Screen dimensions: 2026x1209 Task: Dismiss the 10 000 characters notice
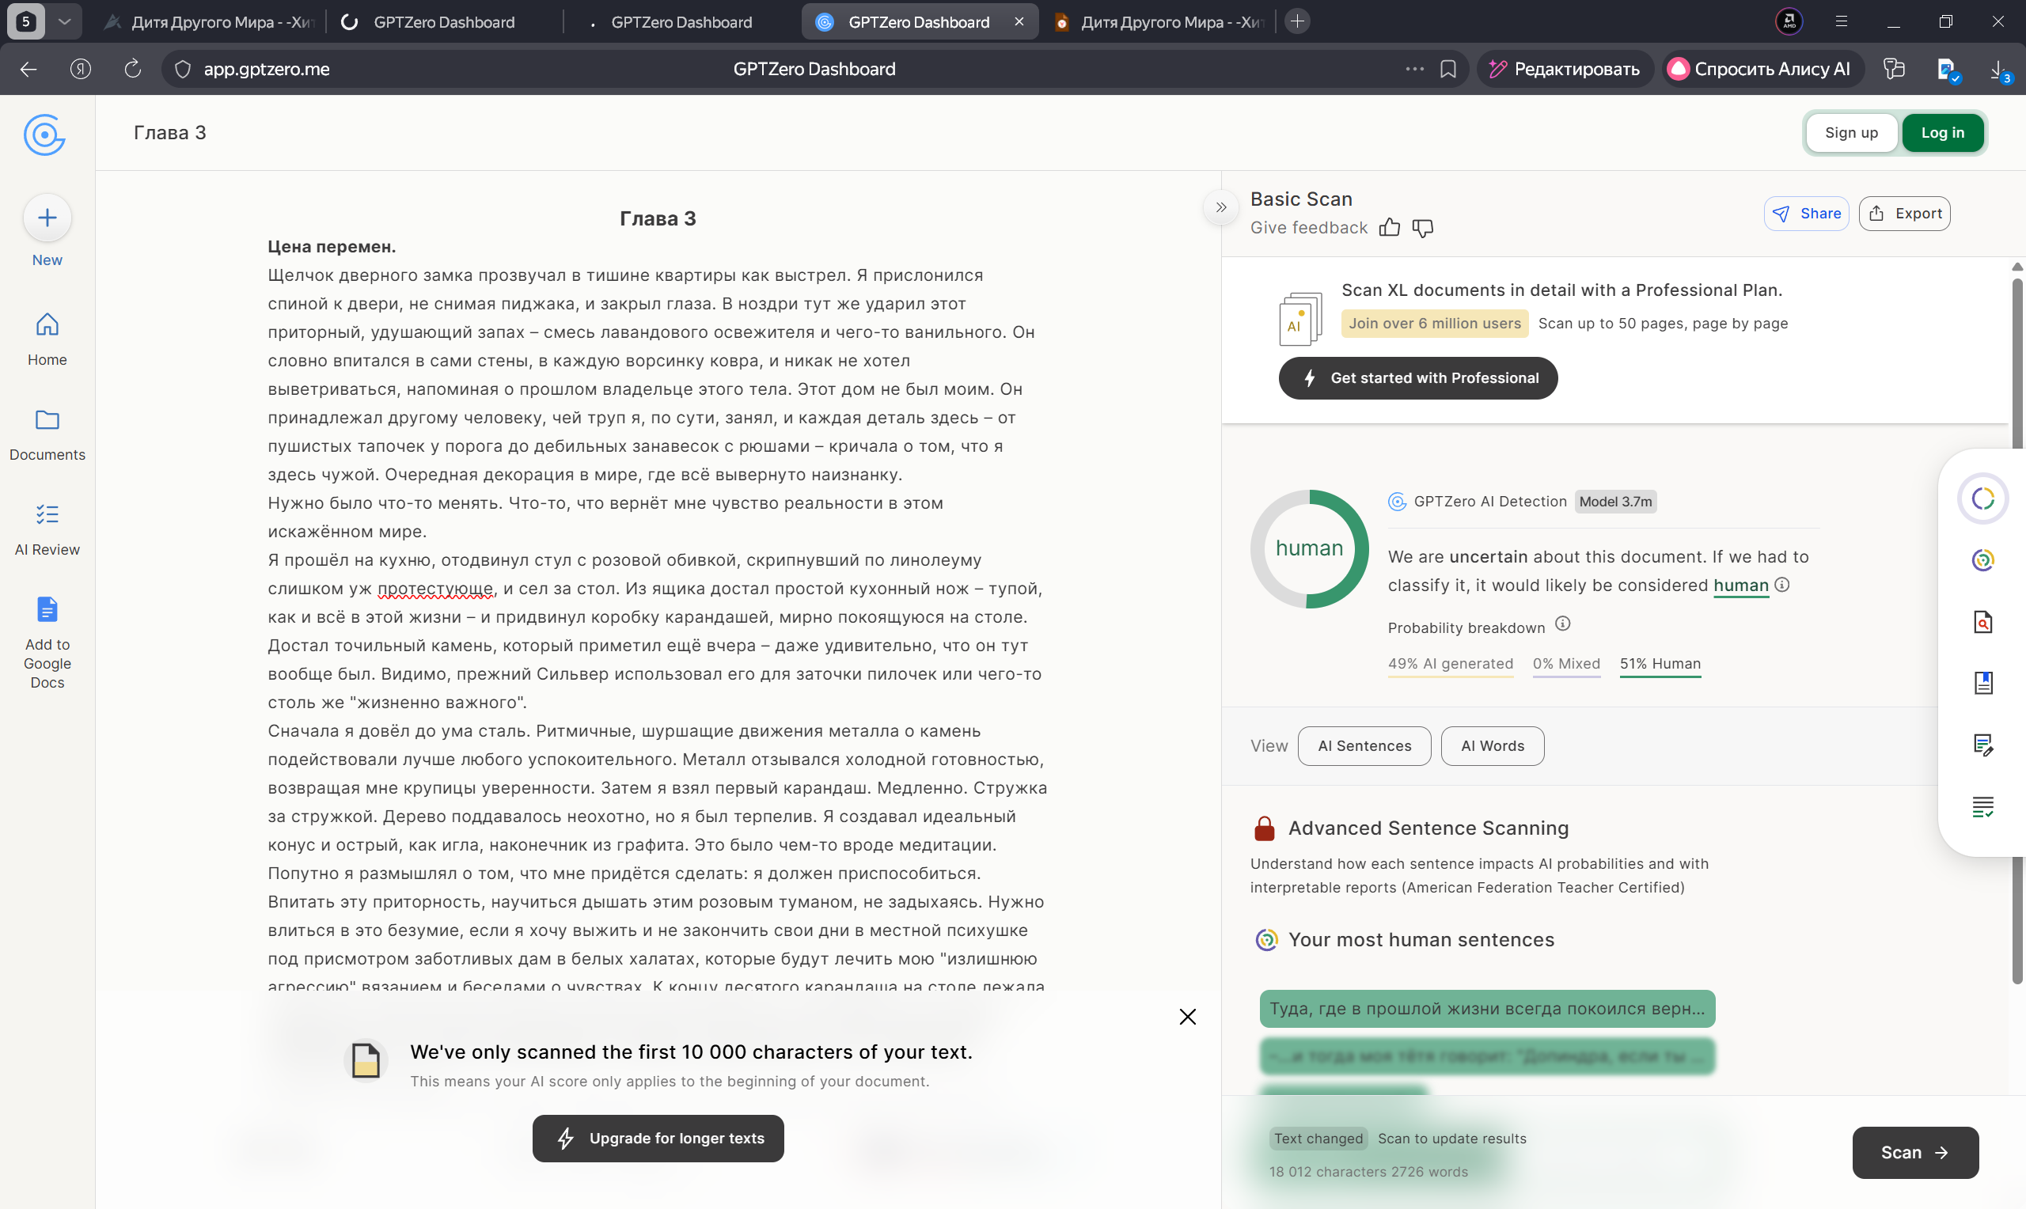click(1187, 1016)
